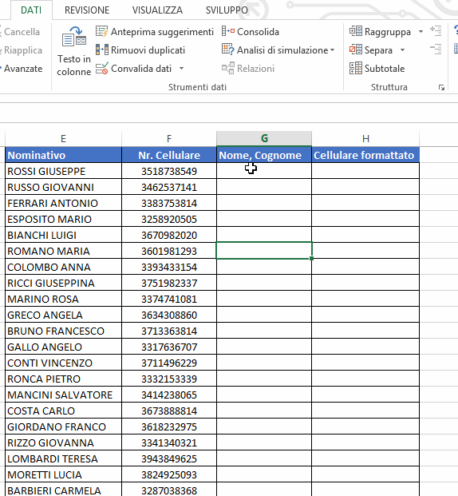Image resolution: width=458 pixels, height=496 pixels.
Task: Click the Mostra dettaglio icon beside Raggruppa
Action: 436,31
